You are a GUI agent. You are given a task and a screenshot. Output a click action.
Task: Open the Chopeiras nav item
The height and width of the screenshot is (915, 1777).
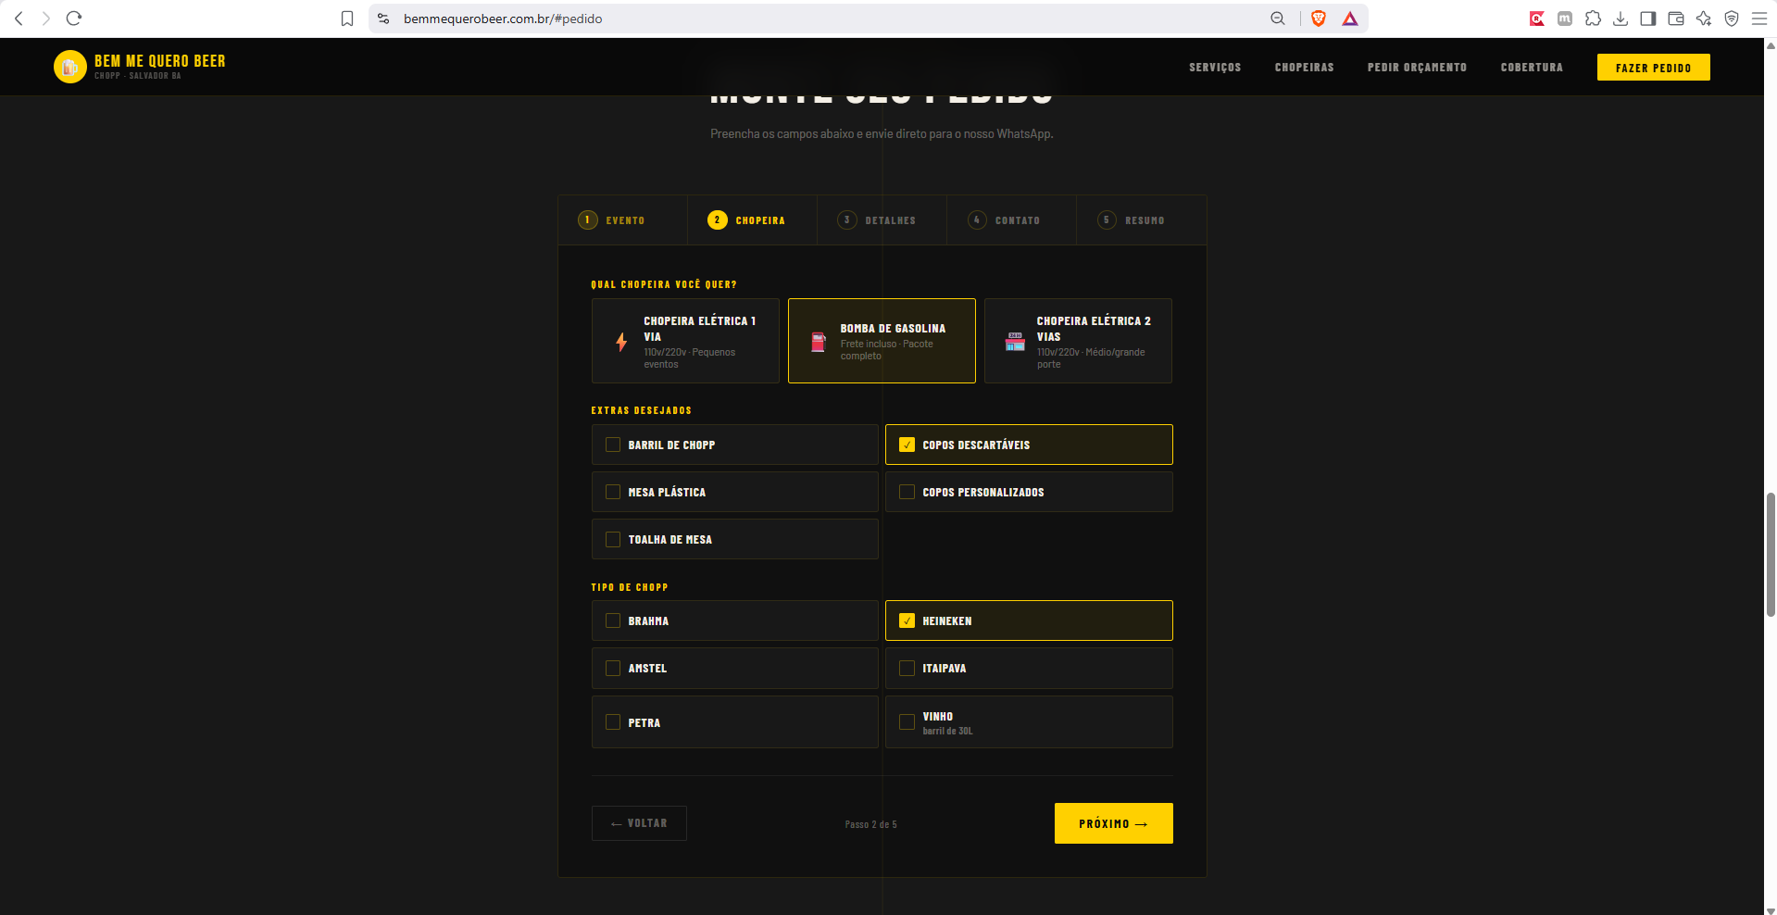pos(1305,68)
